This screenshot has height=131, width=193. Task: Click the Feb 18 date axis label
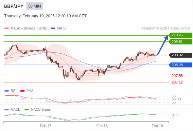(x=102, y=126)
